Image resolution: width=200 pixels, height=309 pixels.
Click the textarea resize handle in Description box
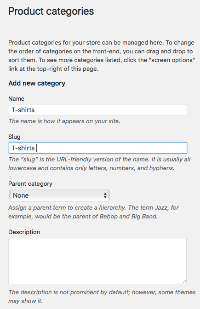(184, 281)
